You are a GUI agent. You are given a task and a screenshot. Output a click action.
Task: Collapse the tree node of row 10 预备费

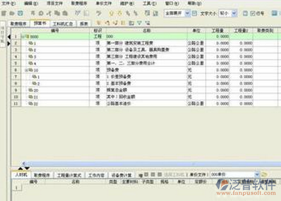click(26, 70)
